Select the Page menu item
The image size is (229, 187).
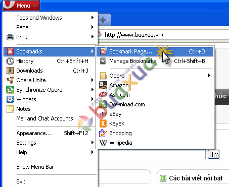pyautogui.click(x=51, y=27)
